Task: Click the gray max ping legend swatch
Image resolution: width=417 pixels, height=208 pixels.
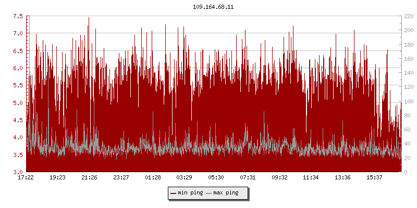Action: (209, 193)
